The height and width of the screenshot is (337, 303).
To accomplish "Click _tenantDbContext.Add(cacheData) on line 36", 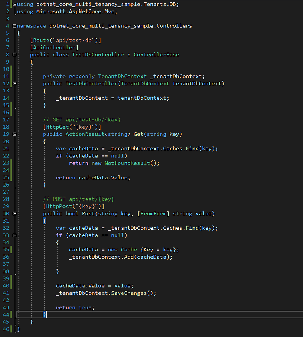I will [x=119, y=257].
